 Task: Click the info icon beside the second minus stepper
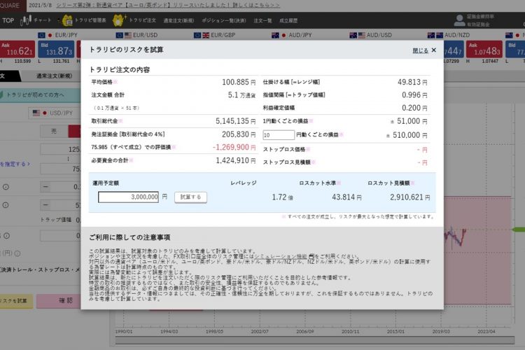(x=6, y=204)
